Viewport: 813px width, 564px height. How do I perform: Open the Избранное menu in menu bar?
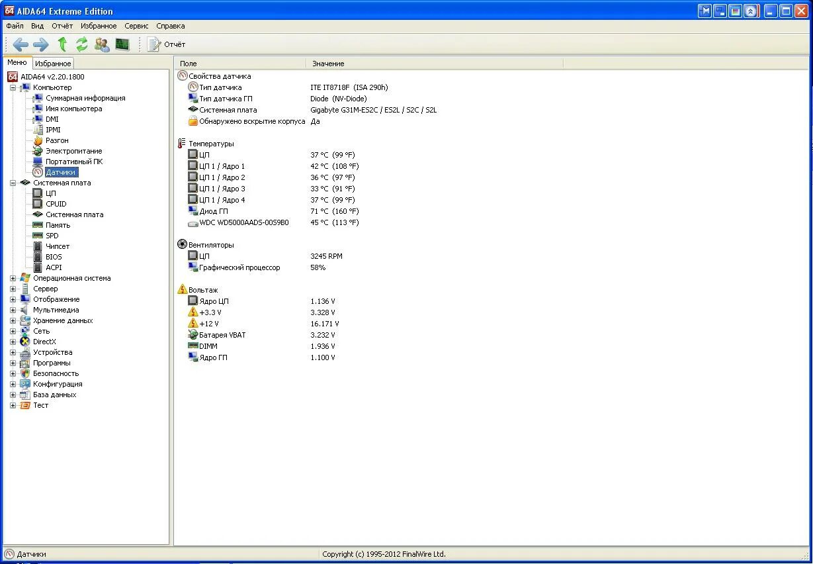pyautogui.click(x=99, y=26)
